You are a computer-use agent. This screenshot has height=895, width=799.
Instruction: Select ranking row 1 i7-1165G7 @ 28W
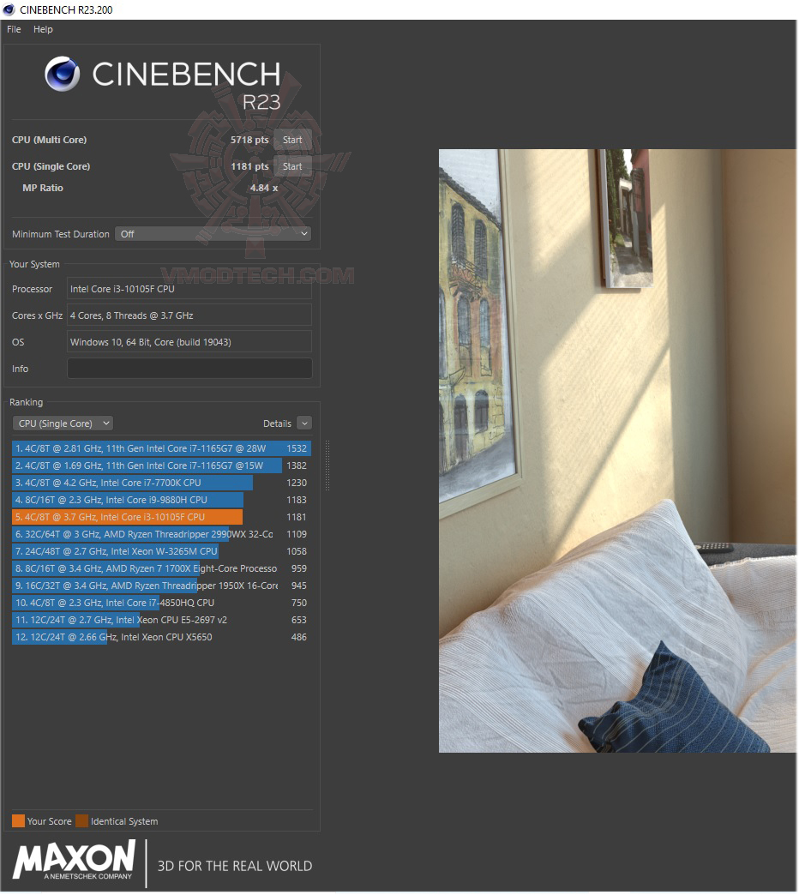pos(161,448)
